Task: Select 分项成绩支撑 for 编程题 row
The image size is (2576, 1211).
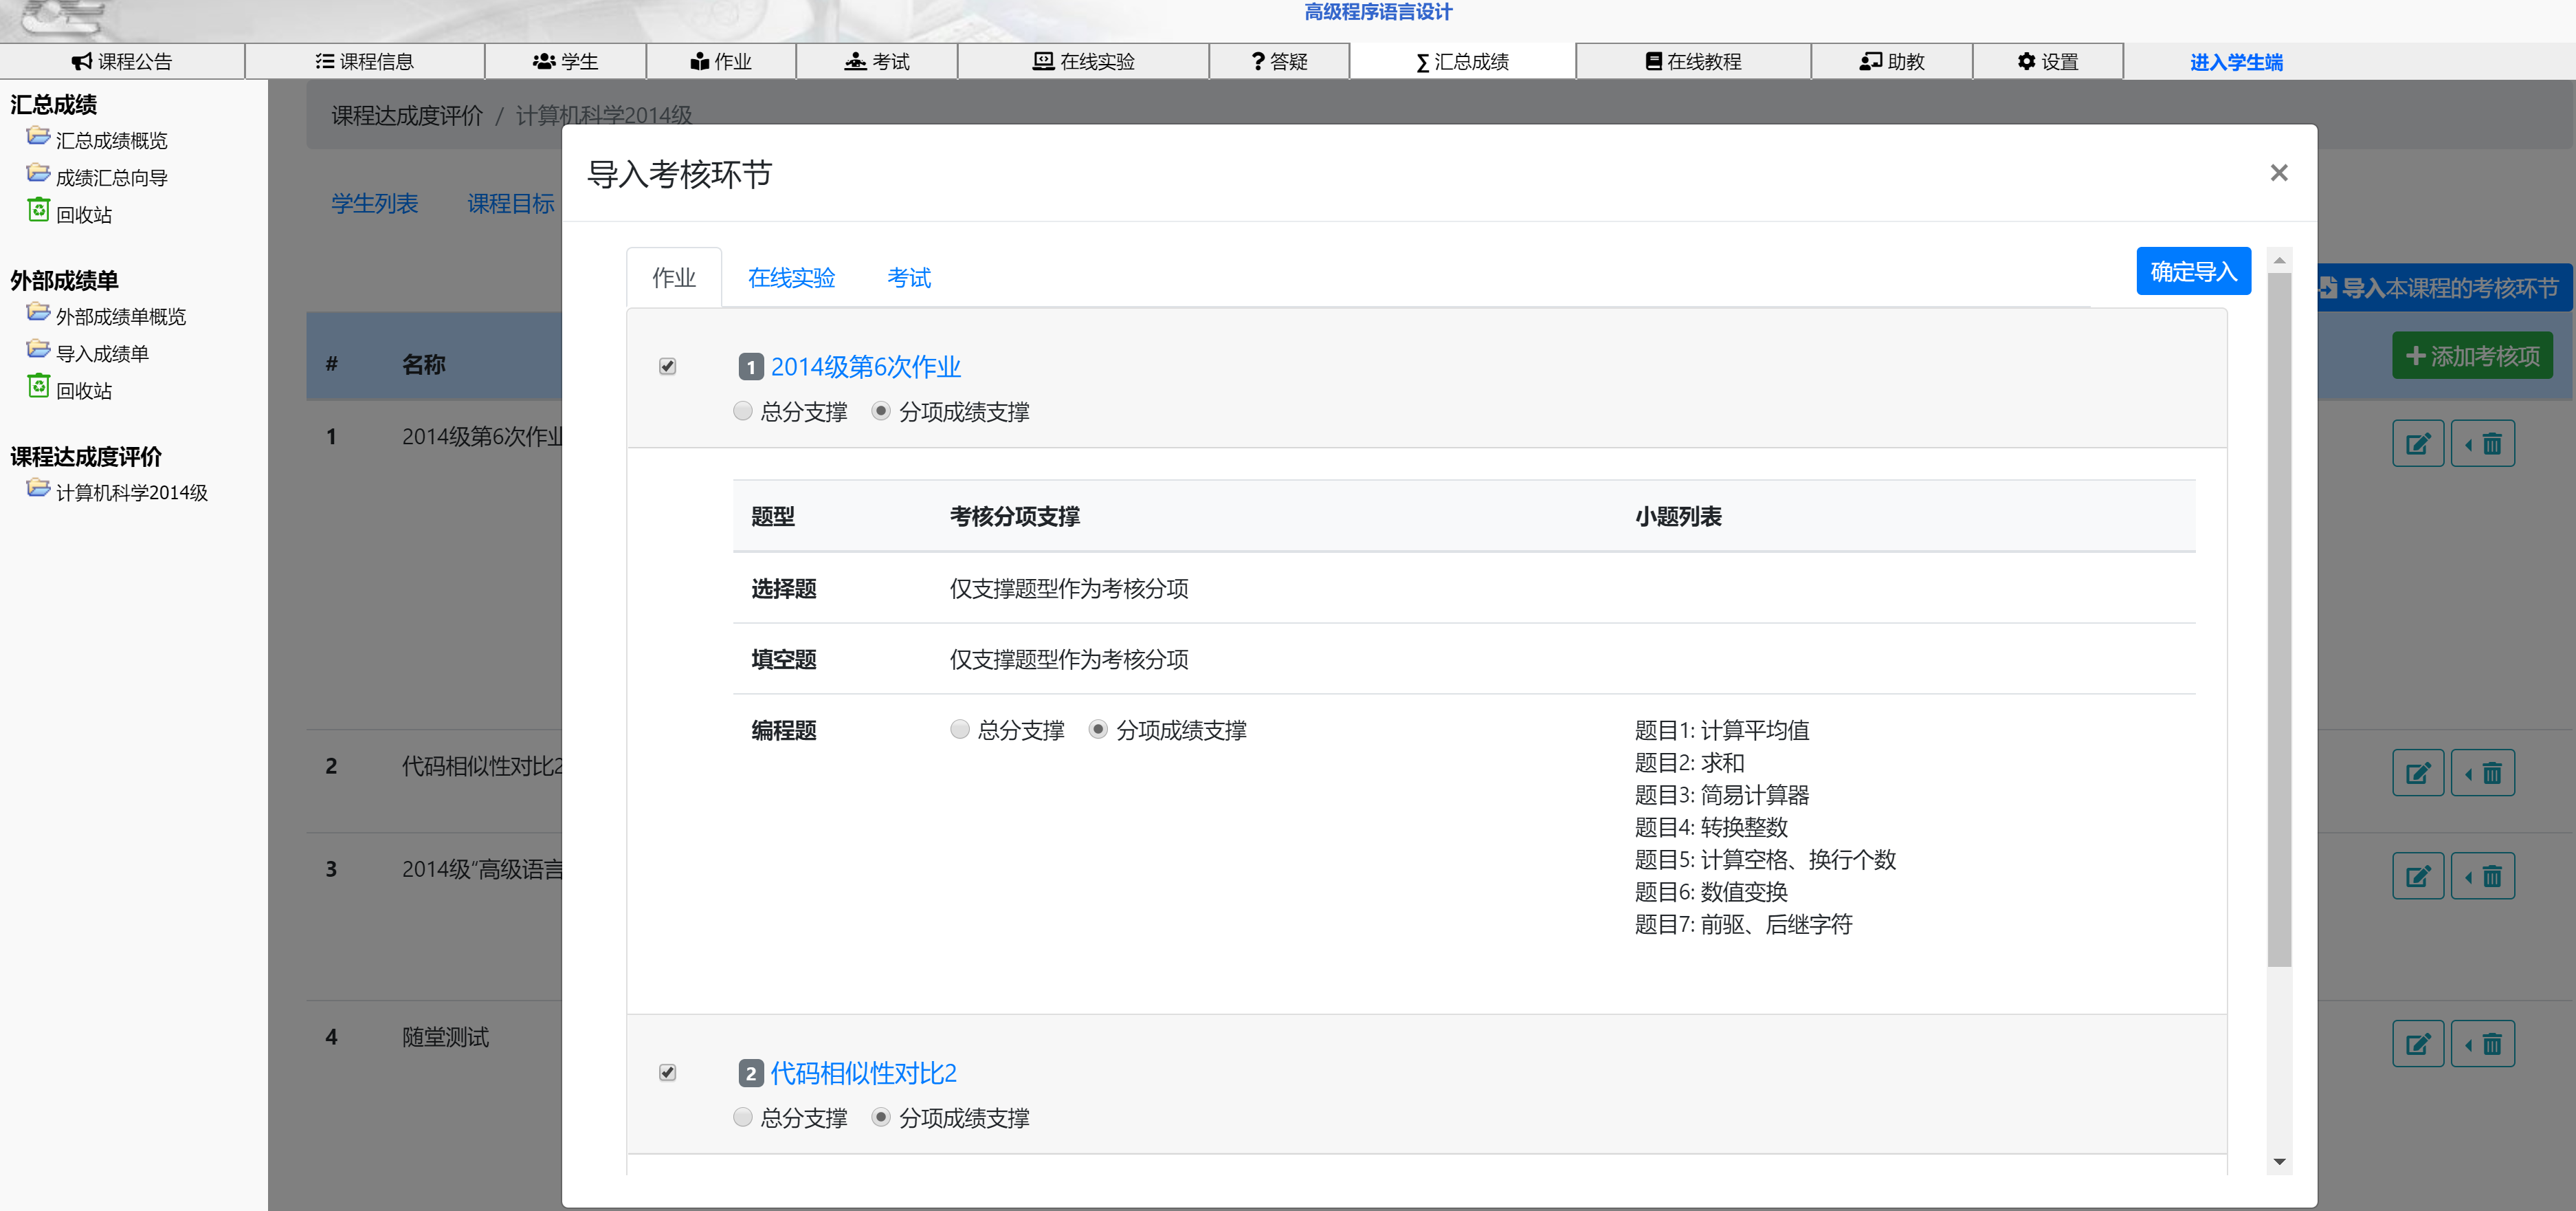Action: [x=1098, y=730]
